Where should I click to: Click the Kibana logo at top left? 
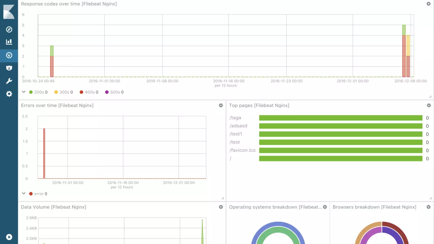(x=9, y=12)
